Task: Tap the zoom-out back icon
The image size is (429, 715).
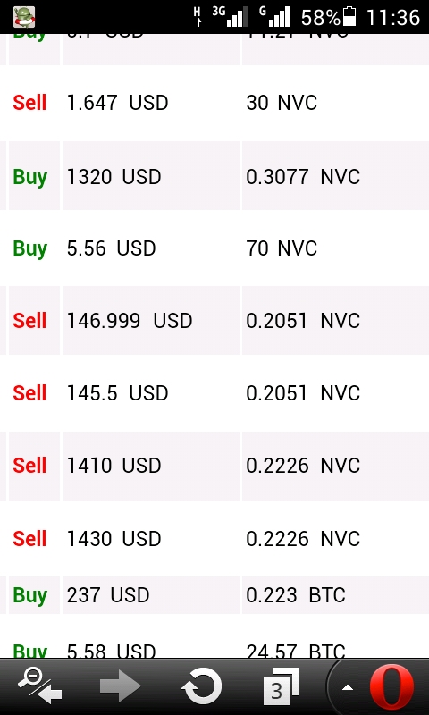Action: pyautogui.click(x=39, y=685)
